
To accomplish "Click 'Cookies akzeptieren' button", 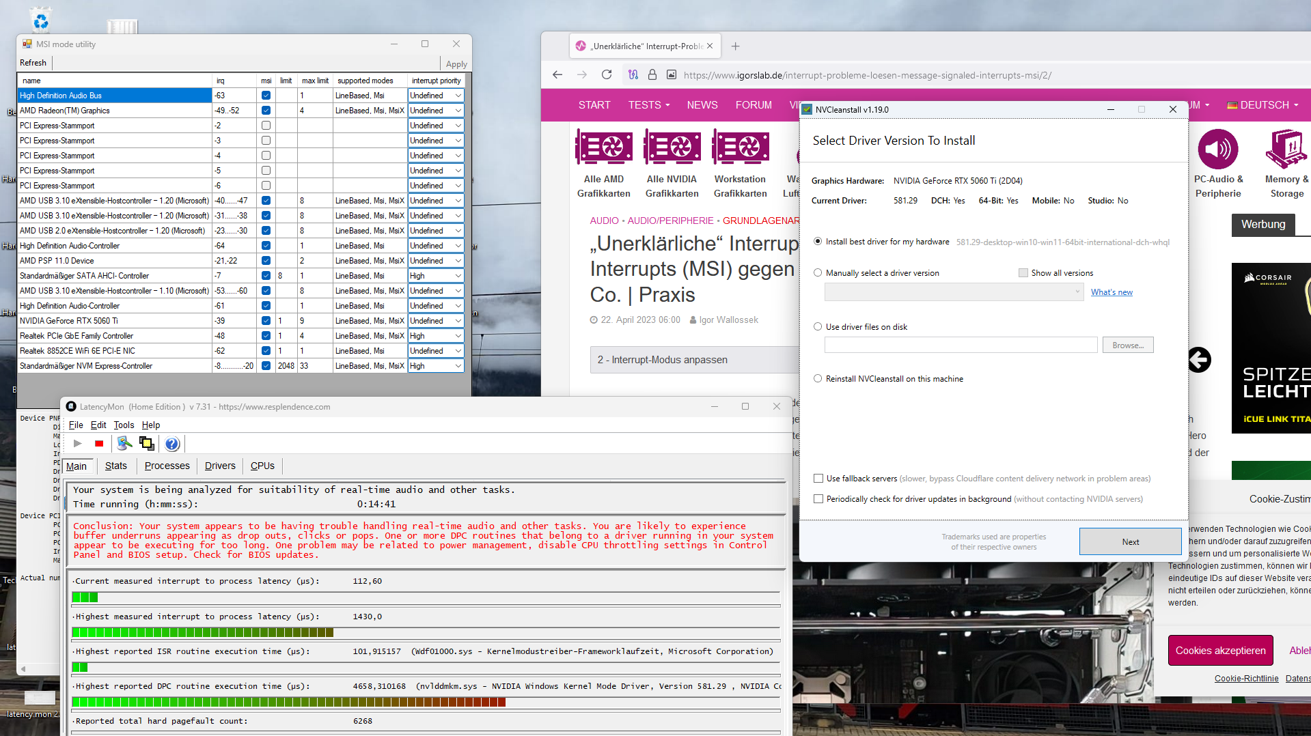I will (1221, 651).
